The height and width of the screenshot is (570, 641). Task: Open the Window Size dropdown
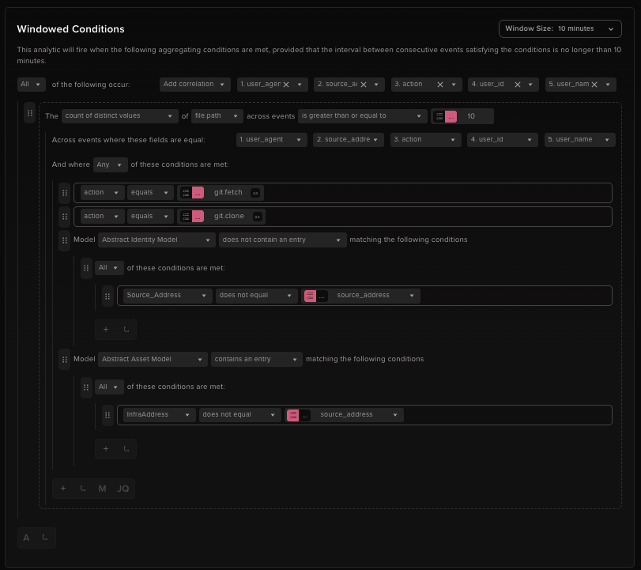pyautogui.click(x=560, y=28)
